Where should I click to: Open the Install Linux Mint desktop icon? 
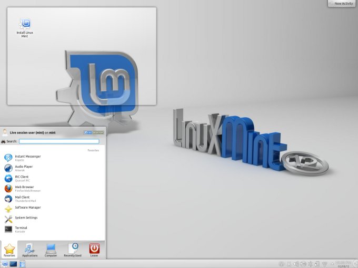pos(25,28)
